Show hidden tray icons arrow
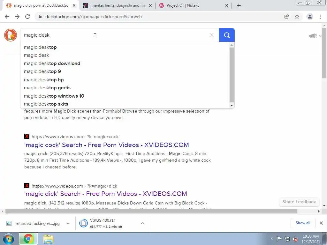This screenshot has width=327, height=245. (x=271, y=239)
